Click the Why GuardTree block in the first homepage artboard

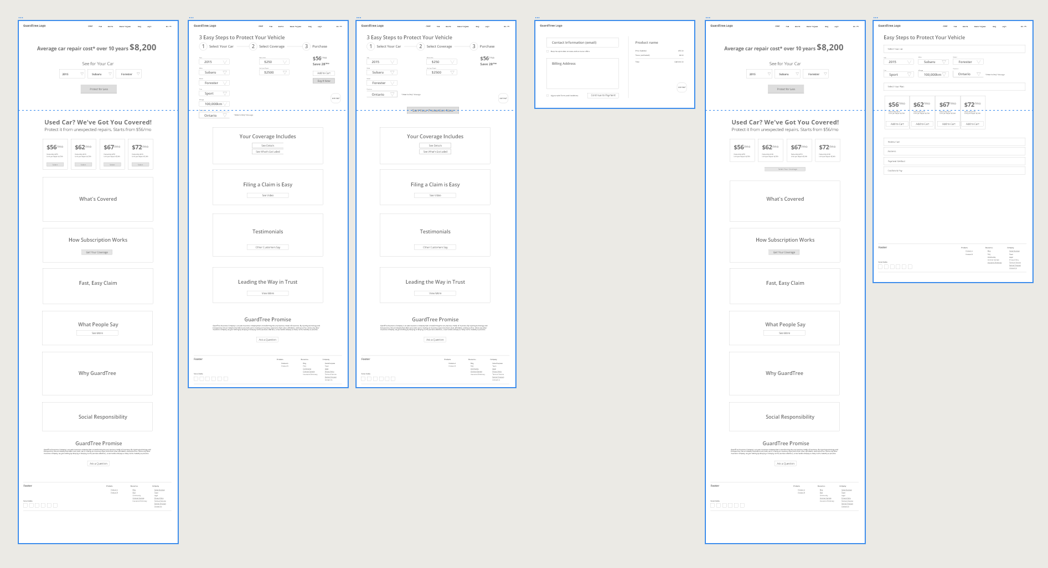[x=97, y=373]
